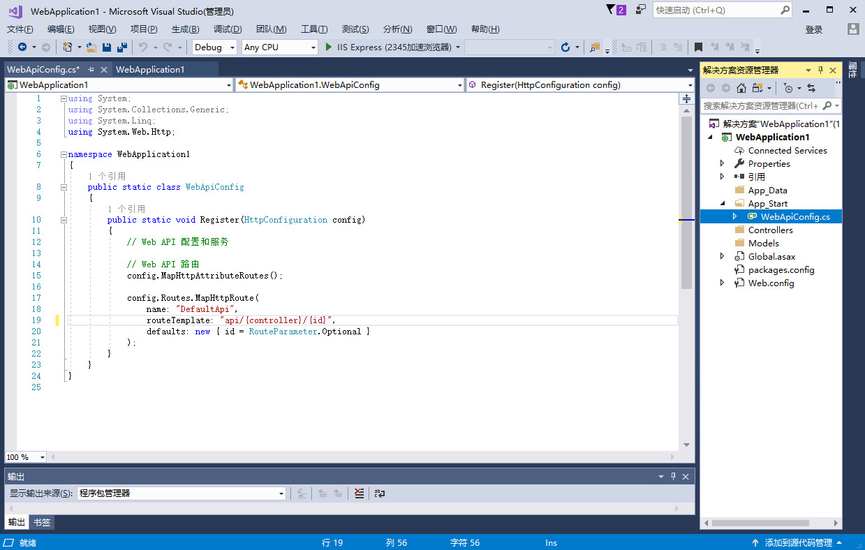The width and height of the screenshot is (865, 550).
Task: Select the Controllers folder
Action: point(771,230)
